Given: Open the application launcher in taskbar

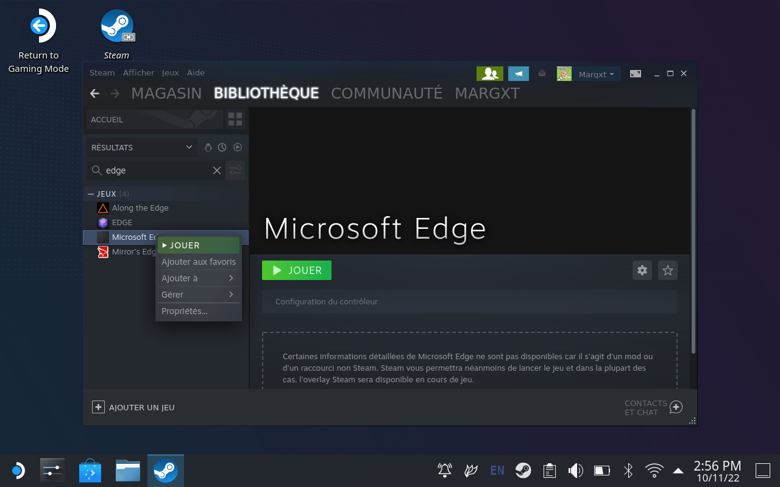Looking at the screenshot, I should coord(18,471).
